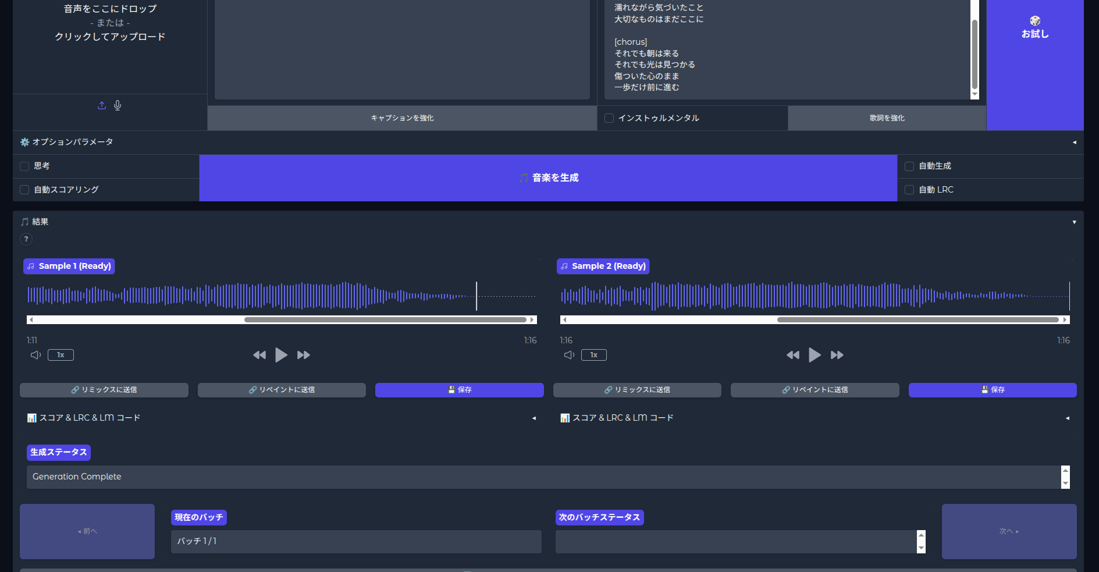Mute Sample 1 volume icon
The image size is (1099, 572).
click(x=35, y=355)
